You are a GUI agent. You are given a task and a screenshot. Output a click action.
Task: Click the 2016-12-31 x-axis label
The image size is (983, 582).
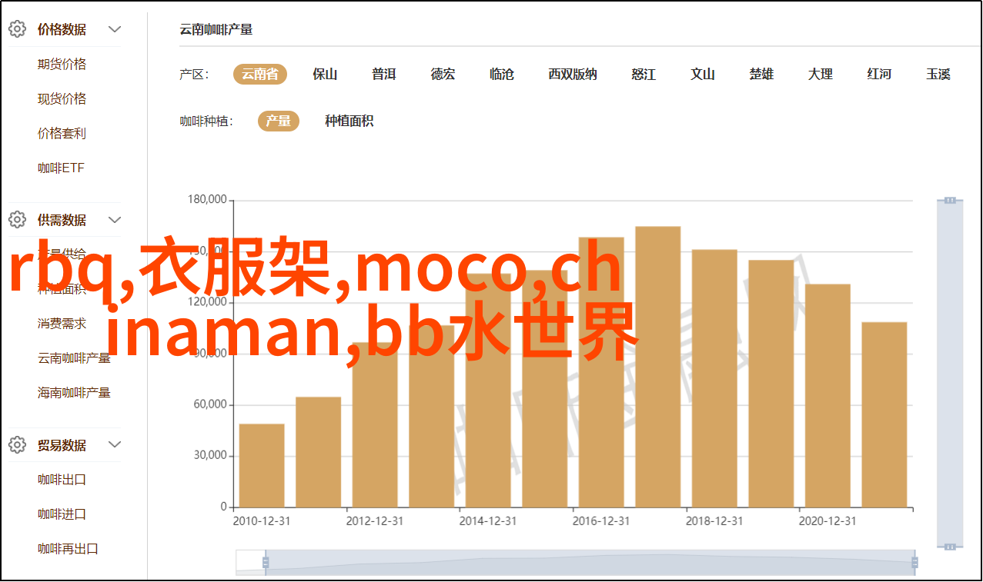601,521
